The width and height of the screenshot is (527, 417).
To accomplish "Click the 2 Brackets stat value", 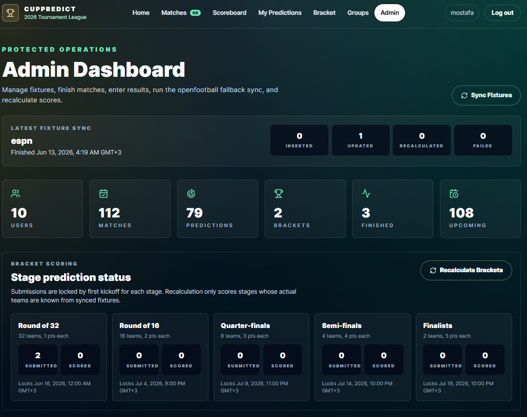I will [278, 213].
